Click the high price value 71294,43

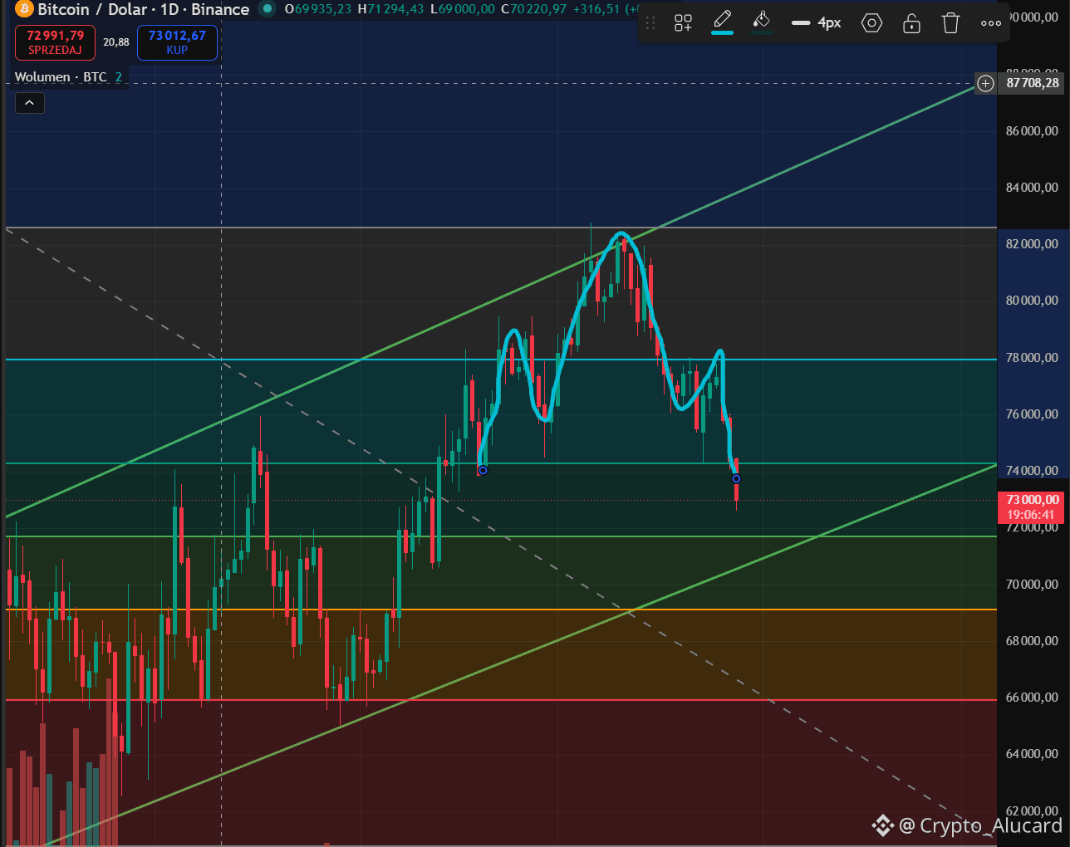coord(395,9)
